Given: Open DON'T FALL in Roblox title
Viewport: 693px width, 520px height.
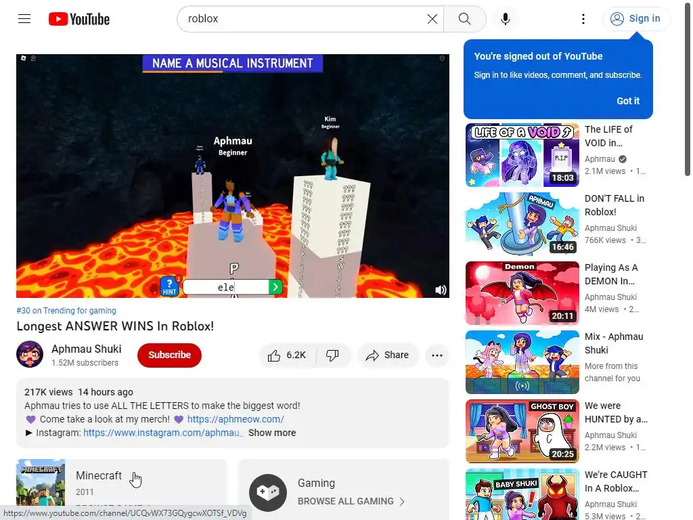Looking at the screenshot, I should pos(614,205).
